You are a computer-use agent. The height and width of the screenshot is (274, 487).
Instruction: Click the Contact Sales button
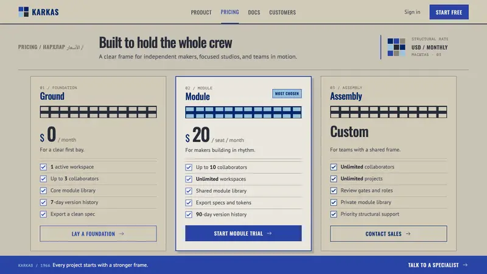[x=388, y=234]
